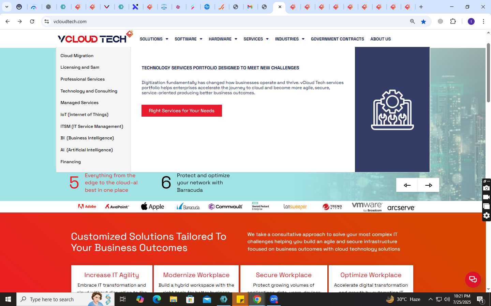Expand the HARDWARE dropdown menu
The height and width of the screenshot is (306, 491).
[x=223, y=39]
